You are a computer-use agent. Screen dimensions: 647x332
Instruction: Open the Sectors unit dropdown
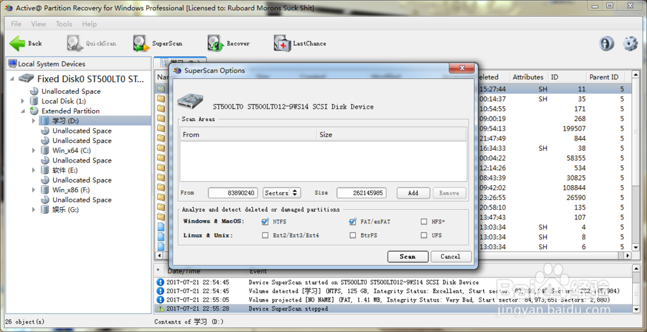[282, 193]
